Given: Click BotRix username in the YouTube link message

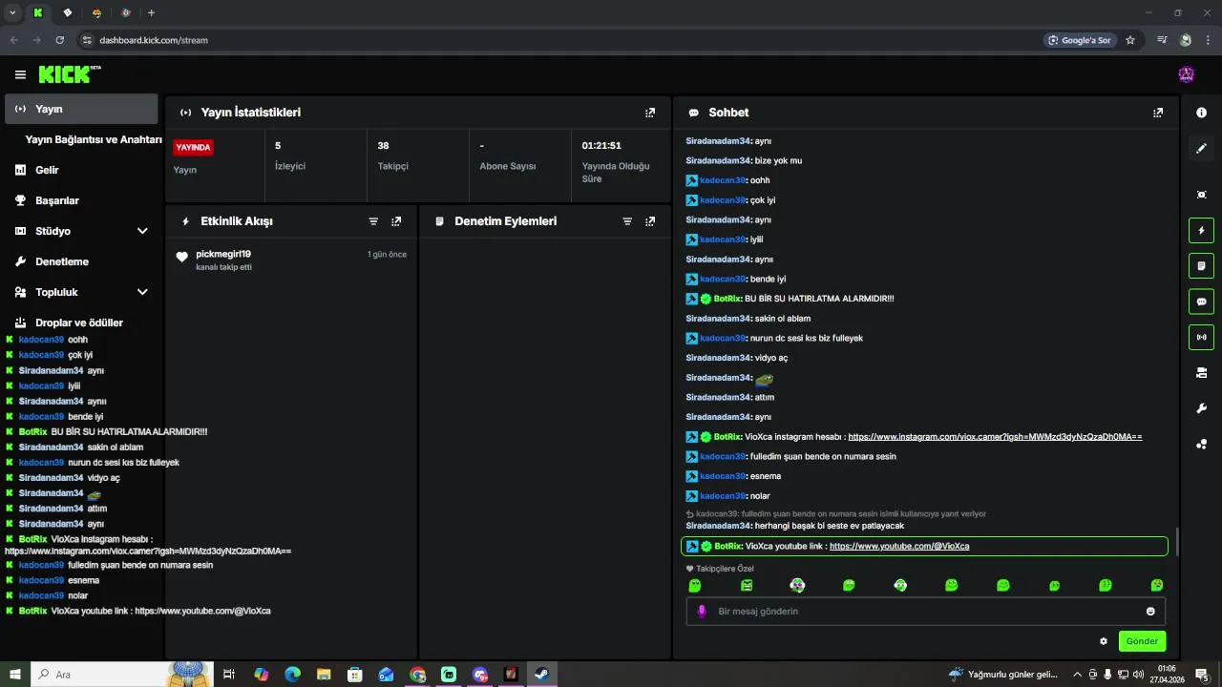Looking at the screenshot, I should [727, 547].
